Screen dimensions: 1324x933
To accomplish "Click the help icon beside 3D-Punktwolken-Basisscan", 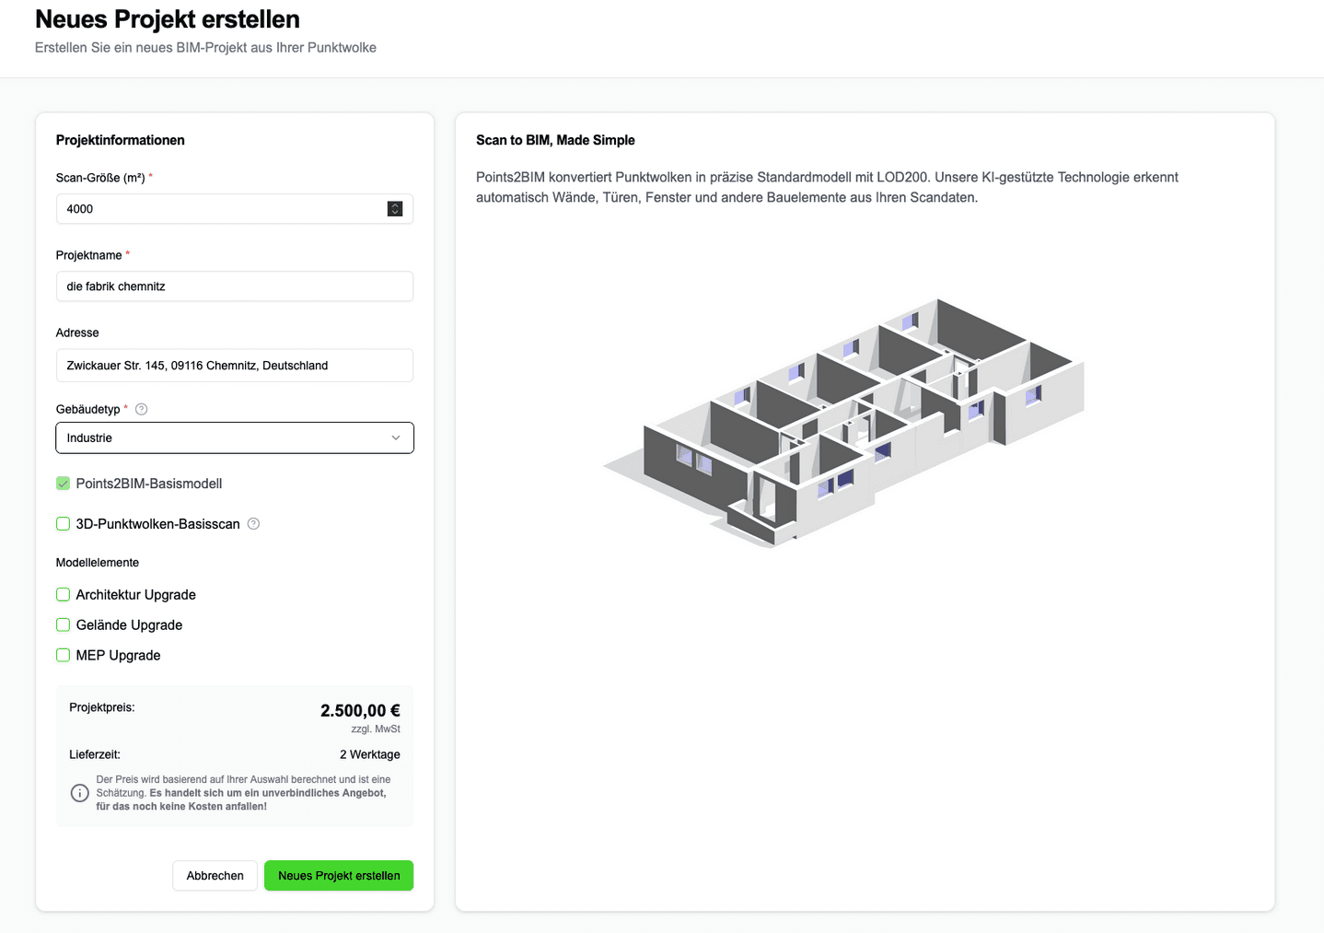I will click(254, 524).
